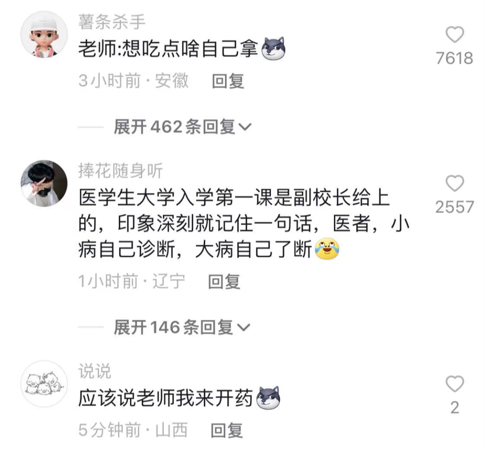Reply to the 辽宁 comment
486x449 pixels.
(224, 282)
